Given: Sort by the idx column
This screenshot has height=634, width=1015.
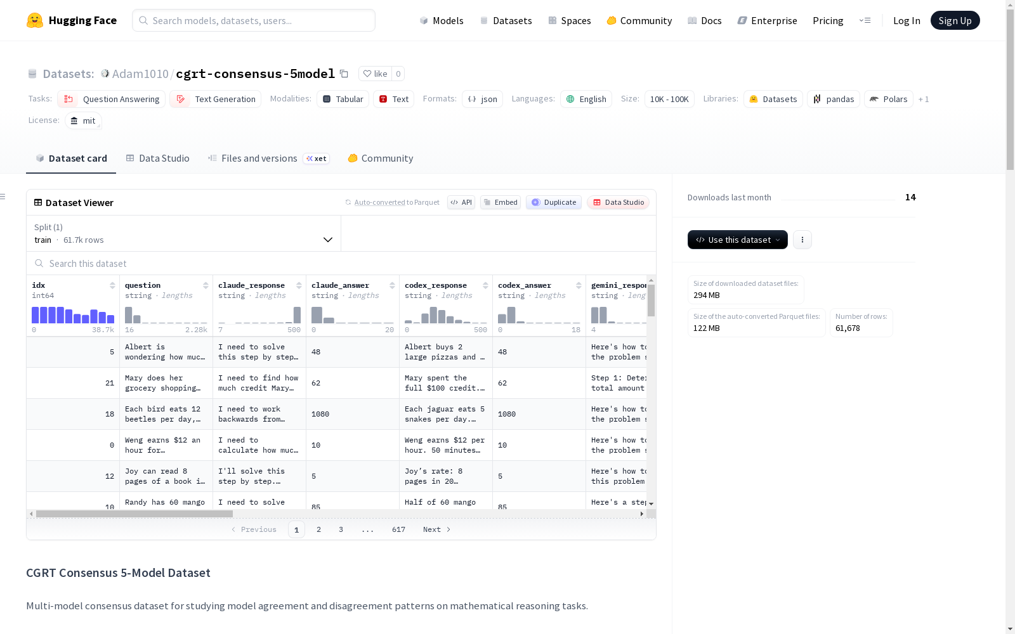Looking at the screenshot, I should pos(112,285).
